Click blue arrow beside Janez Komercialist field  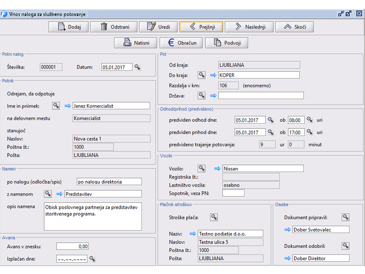click(68, 106)
